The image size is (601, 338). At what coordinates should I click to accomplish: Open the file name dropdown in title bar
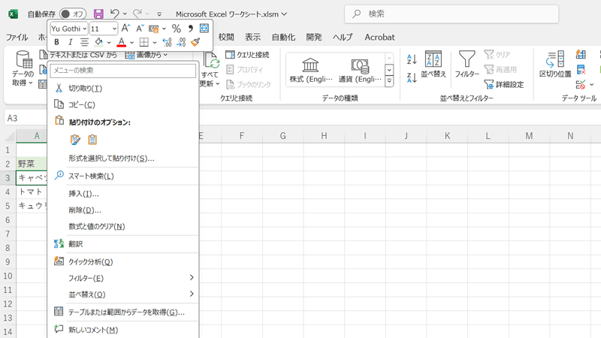pyautogui.click(x=285, y=14)
